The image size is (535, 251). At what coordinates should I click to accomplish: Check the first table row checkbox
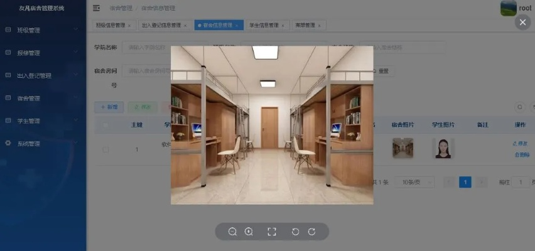point(105,149)
